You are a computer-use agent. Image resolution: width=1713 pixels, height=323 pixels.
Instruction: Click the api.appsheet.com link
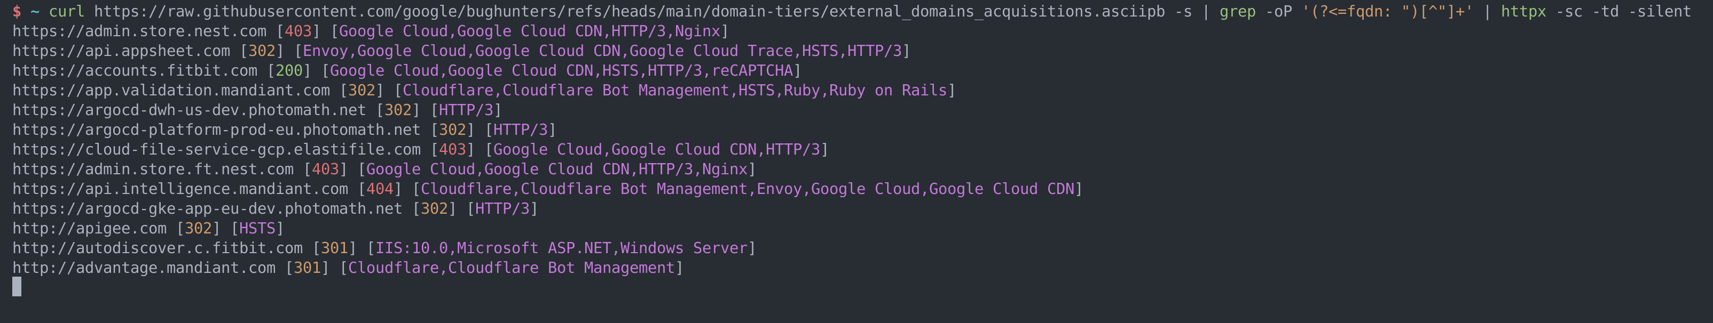click(121, 51)
